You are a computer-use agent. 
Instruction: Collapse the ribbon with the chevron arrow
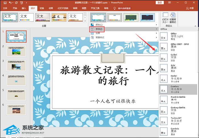[x=195, y=26]
